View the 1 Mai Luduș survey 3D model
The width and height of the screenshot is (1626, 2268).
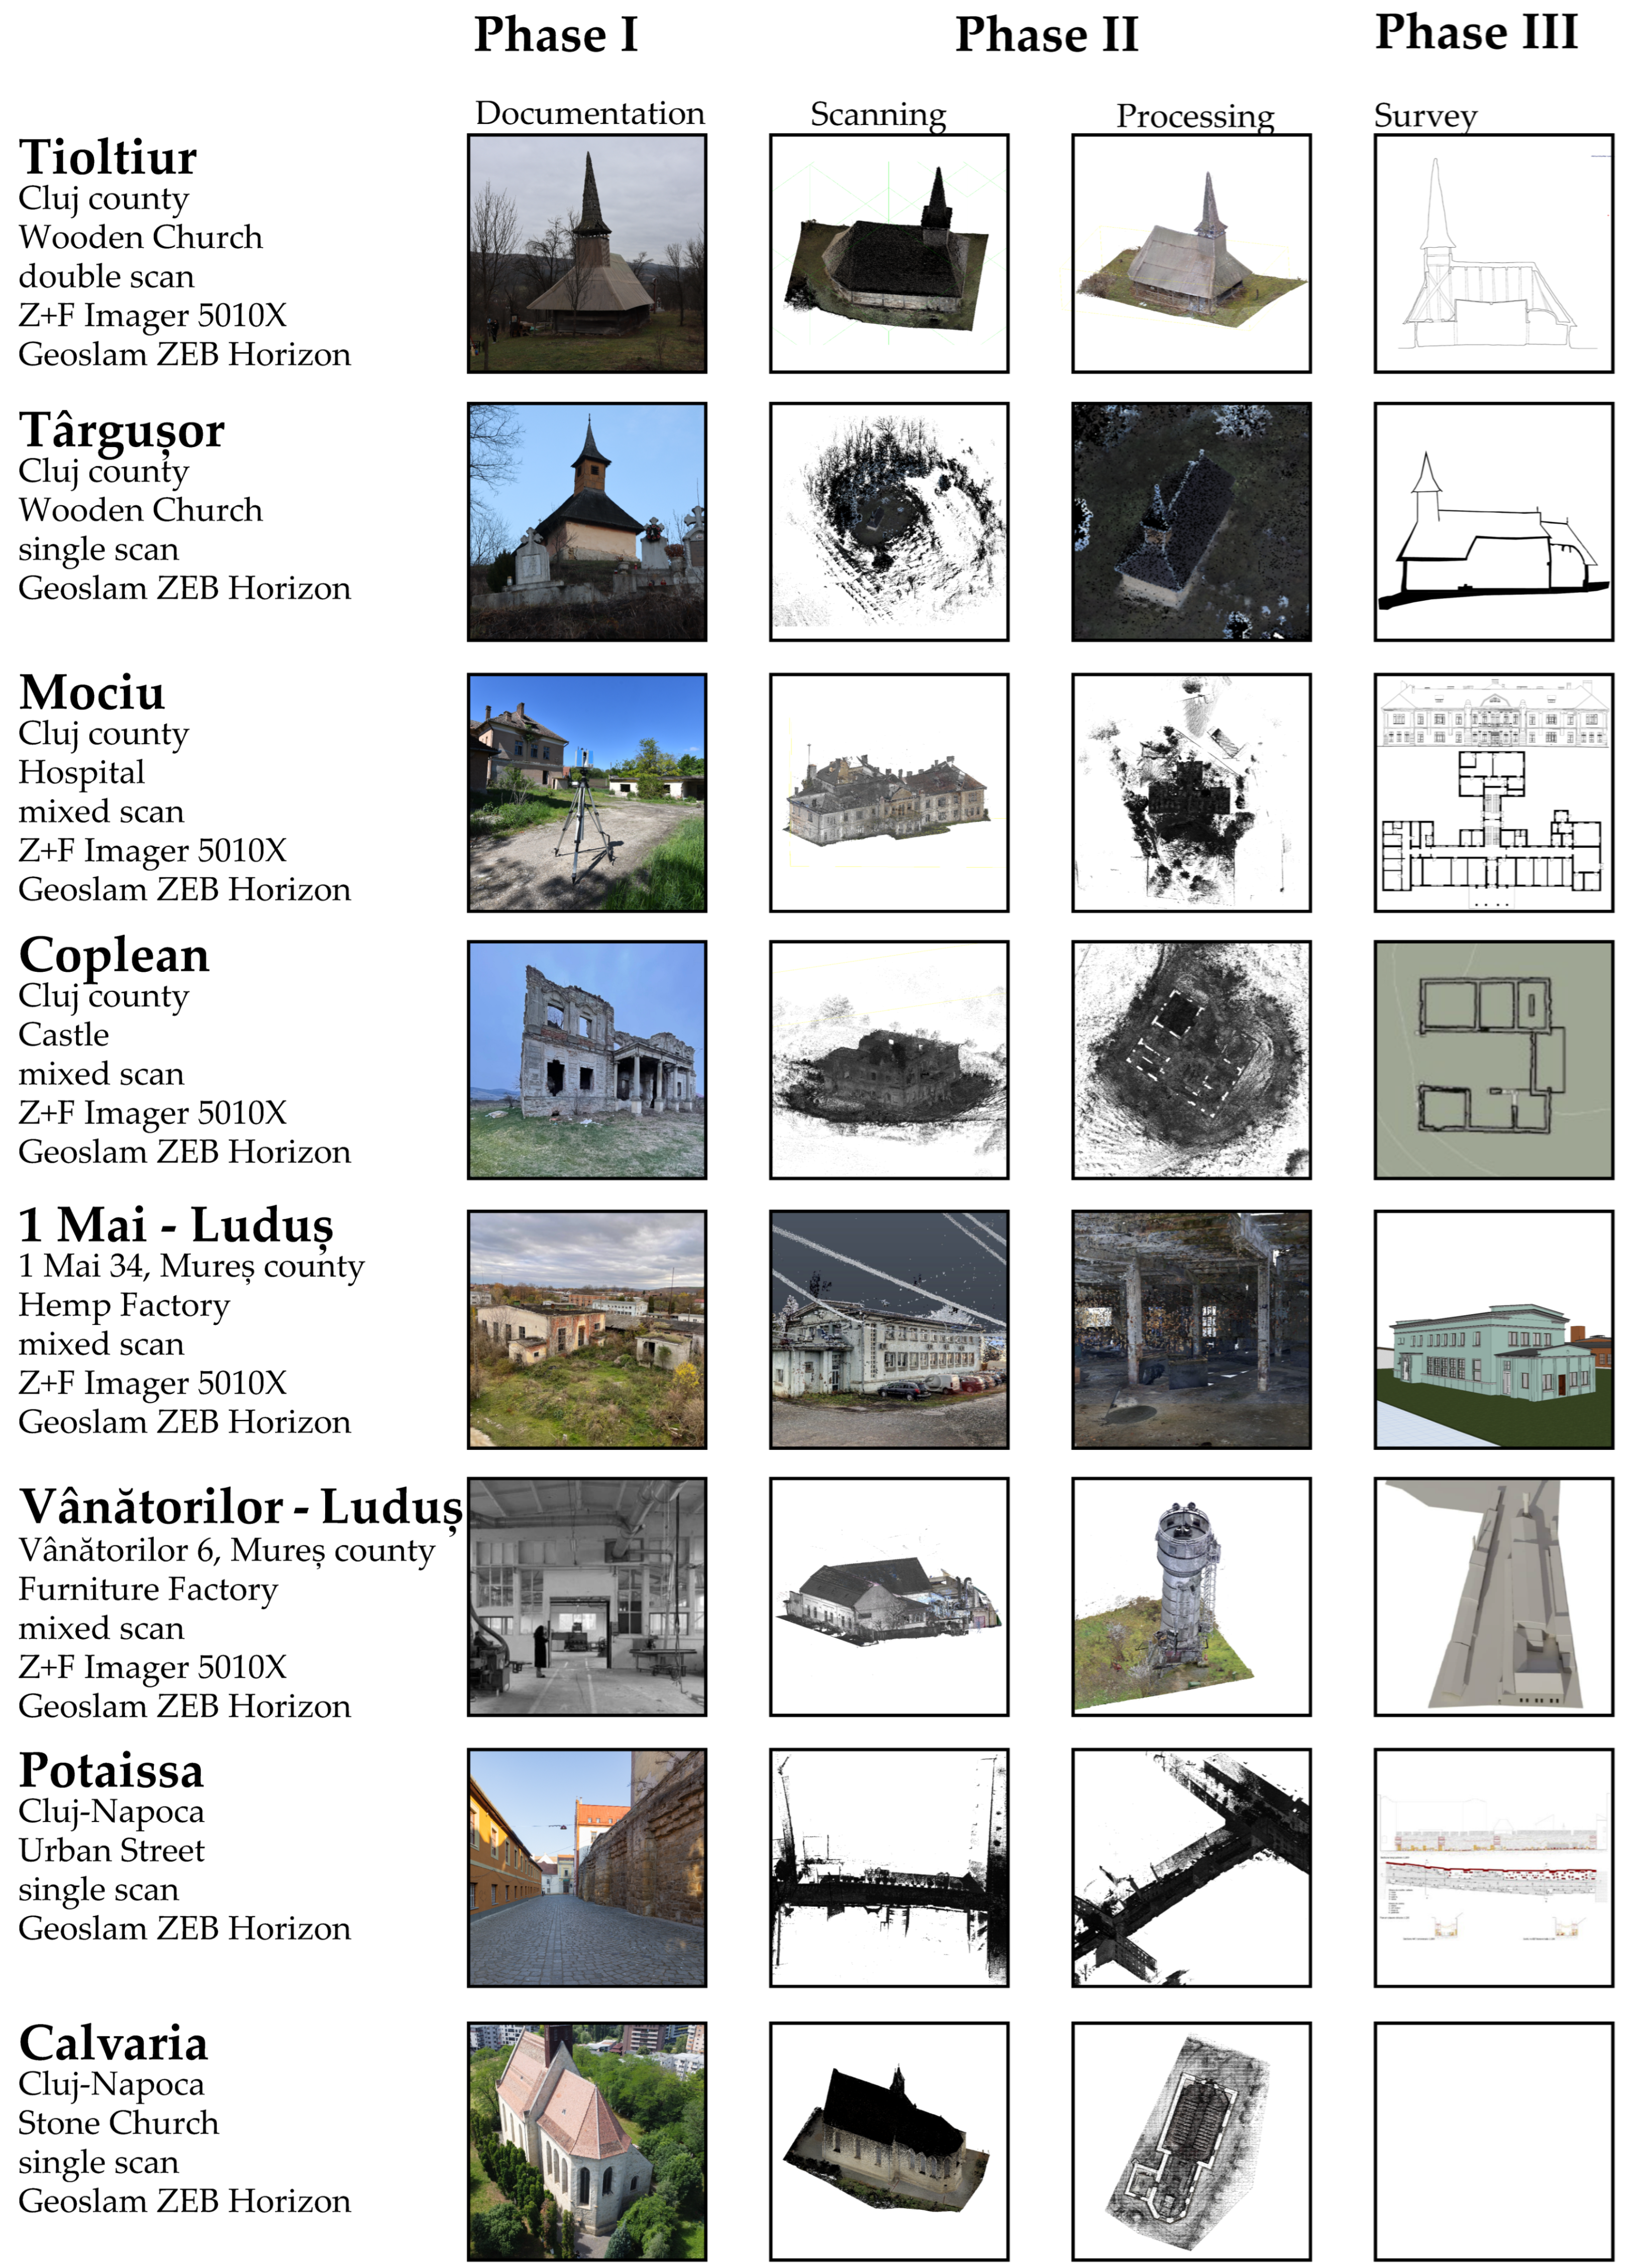1493,1329
